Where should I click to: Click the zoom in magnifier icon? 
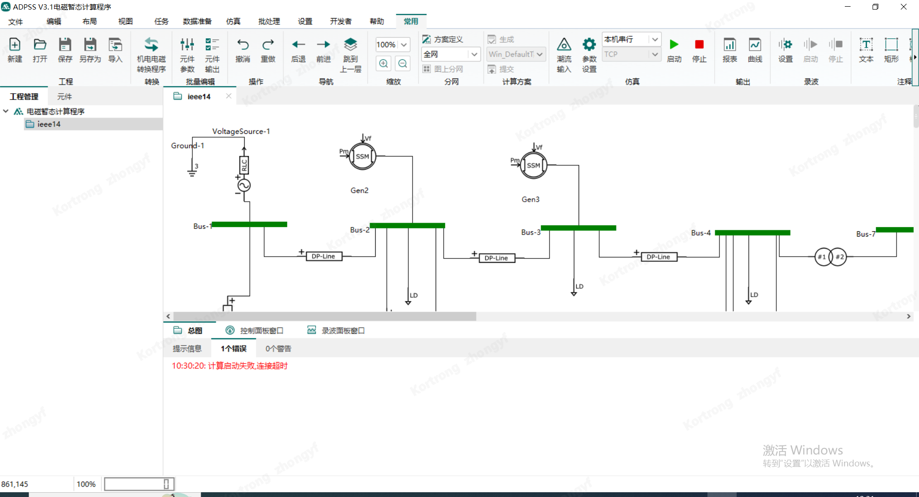(383, 64)
